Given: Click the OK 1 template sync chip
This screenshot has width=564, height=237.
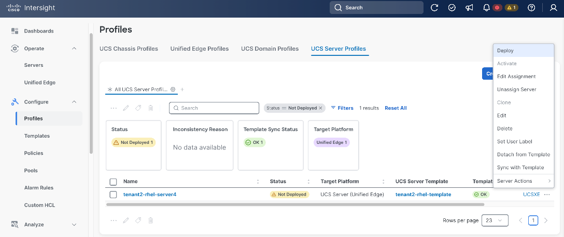Looking at the screenshot, I should 255,142.
